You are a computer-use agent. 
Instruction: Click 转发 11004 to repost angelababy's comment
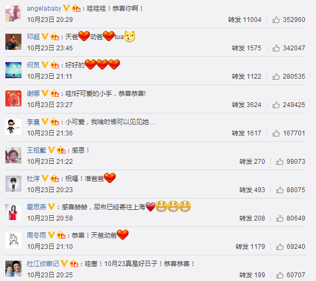pyautogui.click(x=244, y=20)
